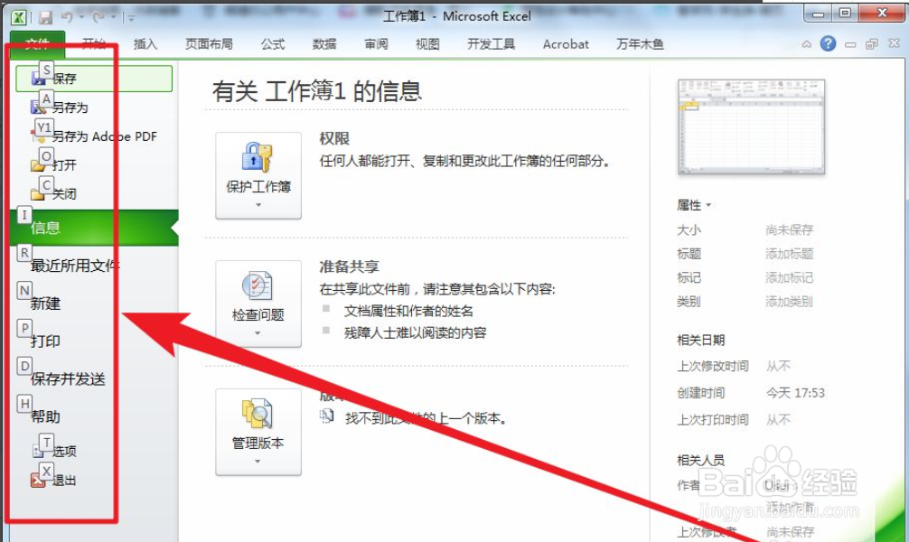Click the 有关 工作簿1 的信息 heading
Viewport: 909px width, 542px height.
317,91
